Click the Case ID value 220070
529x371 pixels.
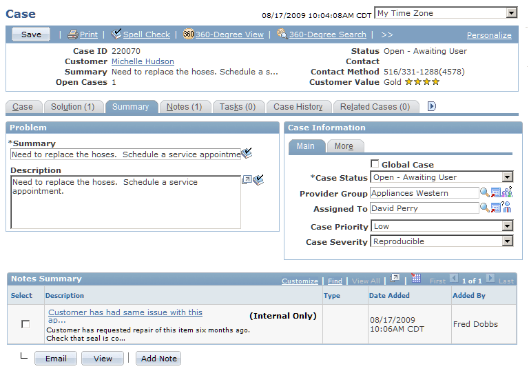[x=126, y=51]
